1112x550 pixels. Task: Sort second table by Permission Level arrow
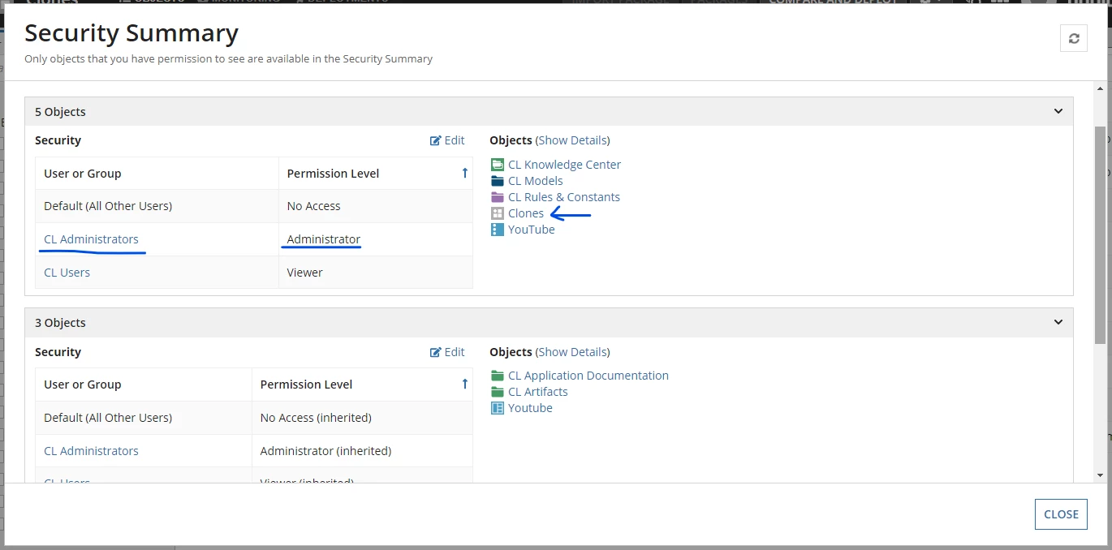pos(464,384)
